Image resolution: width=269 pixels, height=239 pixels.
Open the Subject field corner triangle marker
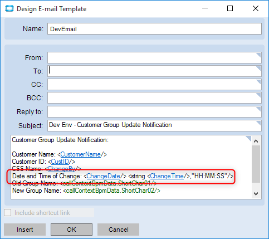(x=259, y=123)
